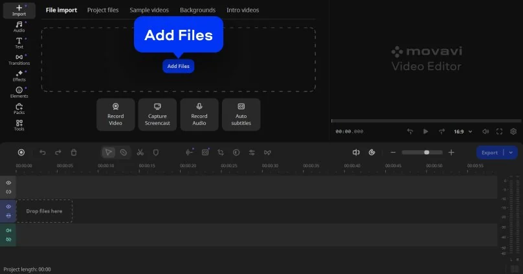Viewport: 523px width, 274px height.
Task: Switch to the Sample videos tab
Action: pyautogui.click(x=149, y=10)
